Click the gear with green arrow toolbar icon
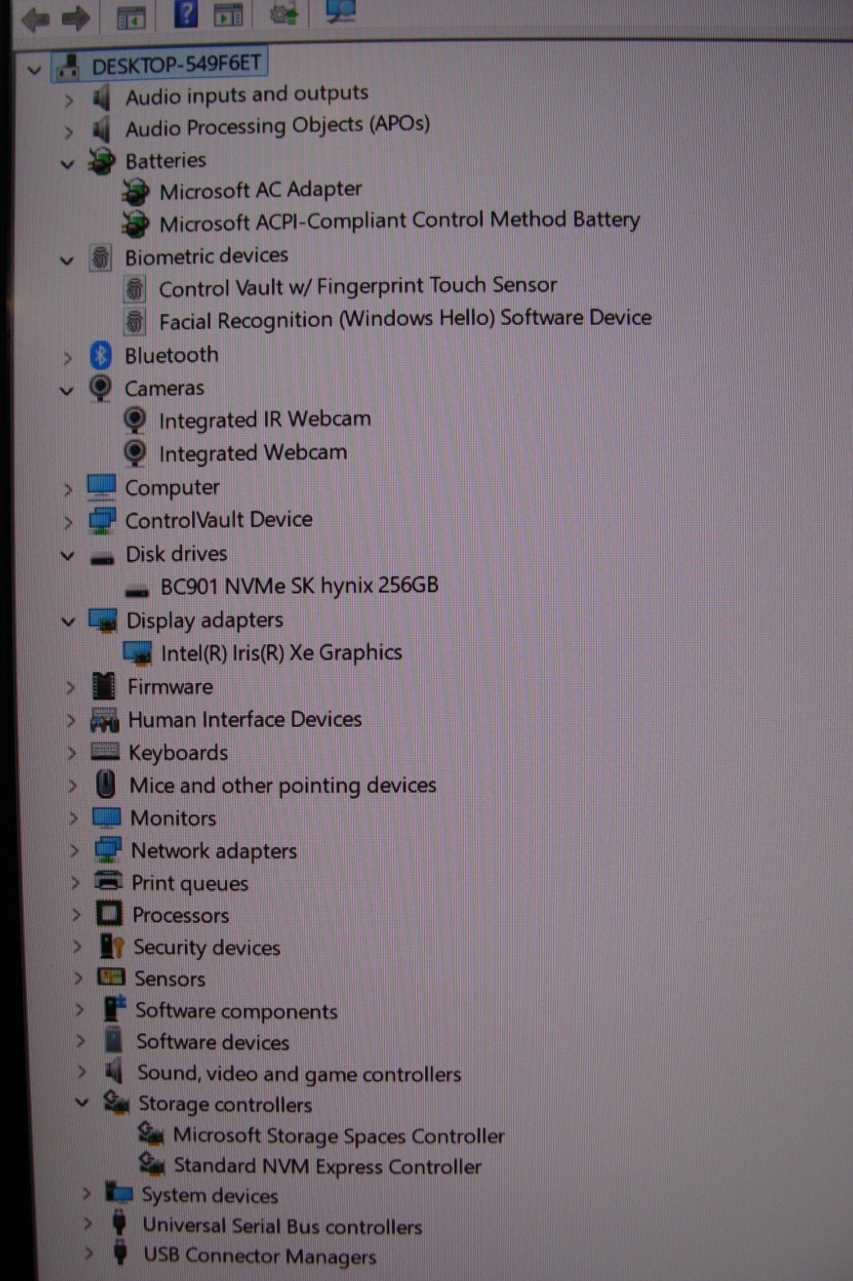The height and width of the screenshot is (1281, 853). [284, 14]
